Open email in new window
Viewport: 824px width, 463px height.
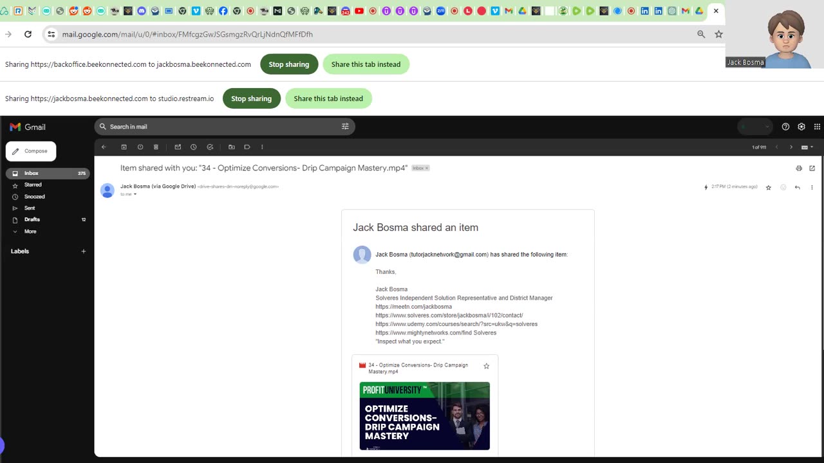812,168
